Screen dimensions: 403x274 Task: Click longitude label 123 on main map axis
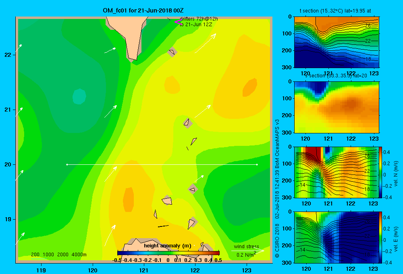[247, 270]
